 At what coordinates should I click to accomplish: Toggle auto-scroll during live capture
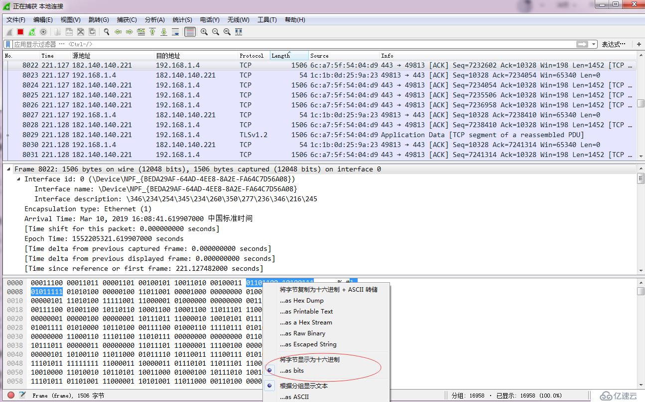(175, 32)
